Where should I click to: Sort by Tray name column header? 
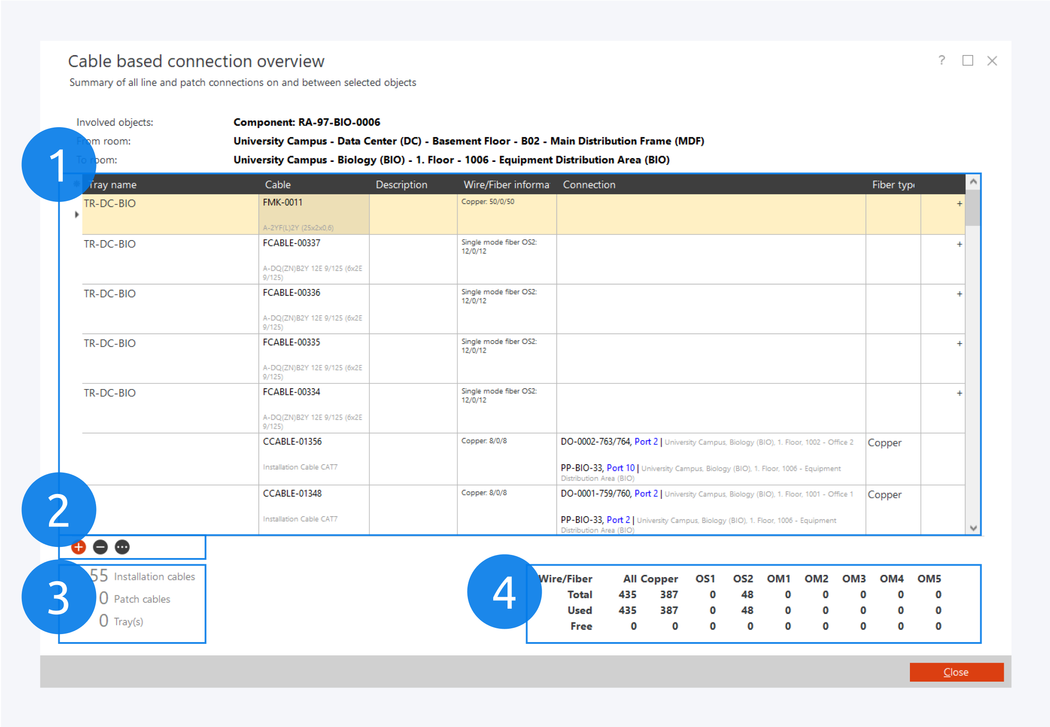tap(114, 185)
